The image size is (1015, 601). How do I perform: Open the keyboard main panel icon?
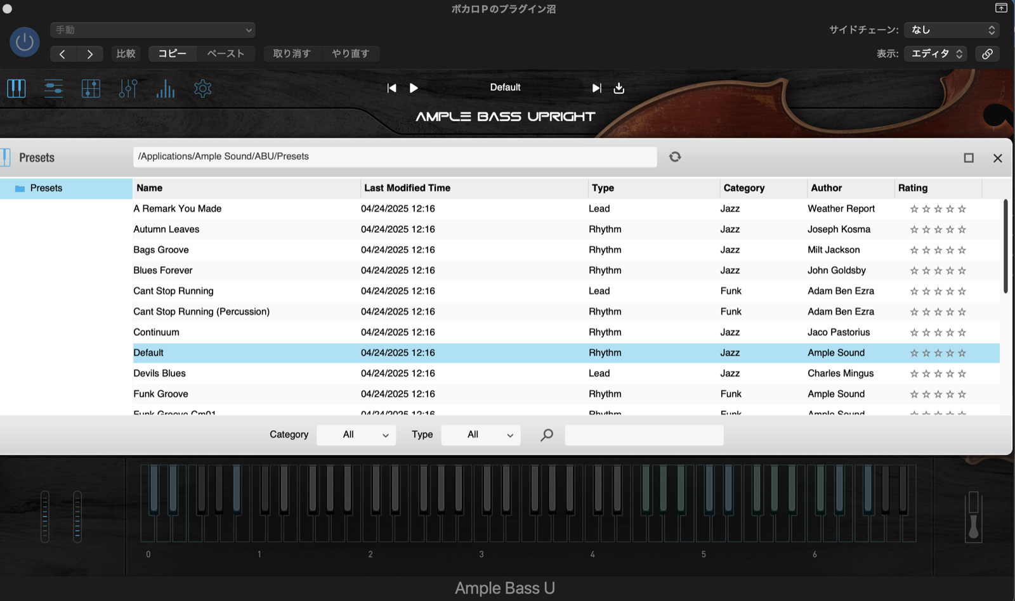coord(16,88)
